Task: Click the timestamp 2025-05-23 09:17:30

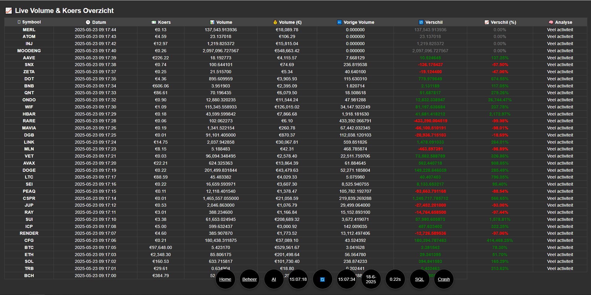Action: [96, 107]
